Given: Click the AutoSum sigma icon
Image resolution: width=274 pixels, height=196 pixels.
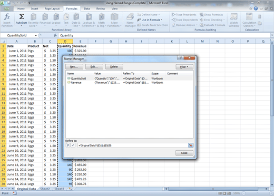Looking at the screenshot, I should pos(22,17).
